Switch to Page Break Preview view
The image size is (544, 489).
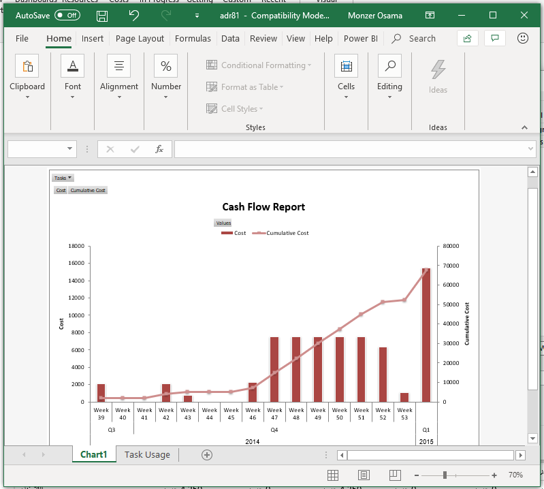(x=395, y=475)
